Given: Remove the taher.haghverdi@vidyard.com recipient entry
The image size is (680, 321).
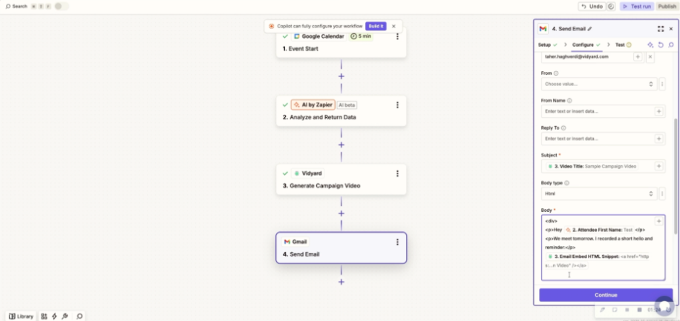Looking at the screenshot, I should [650, 56].
